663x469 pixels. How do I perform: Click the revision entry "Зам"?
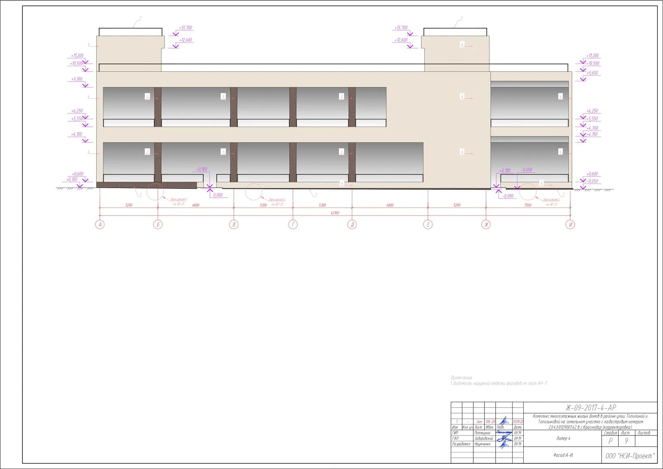click(479, 422)
